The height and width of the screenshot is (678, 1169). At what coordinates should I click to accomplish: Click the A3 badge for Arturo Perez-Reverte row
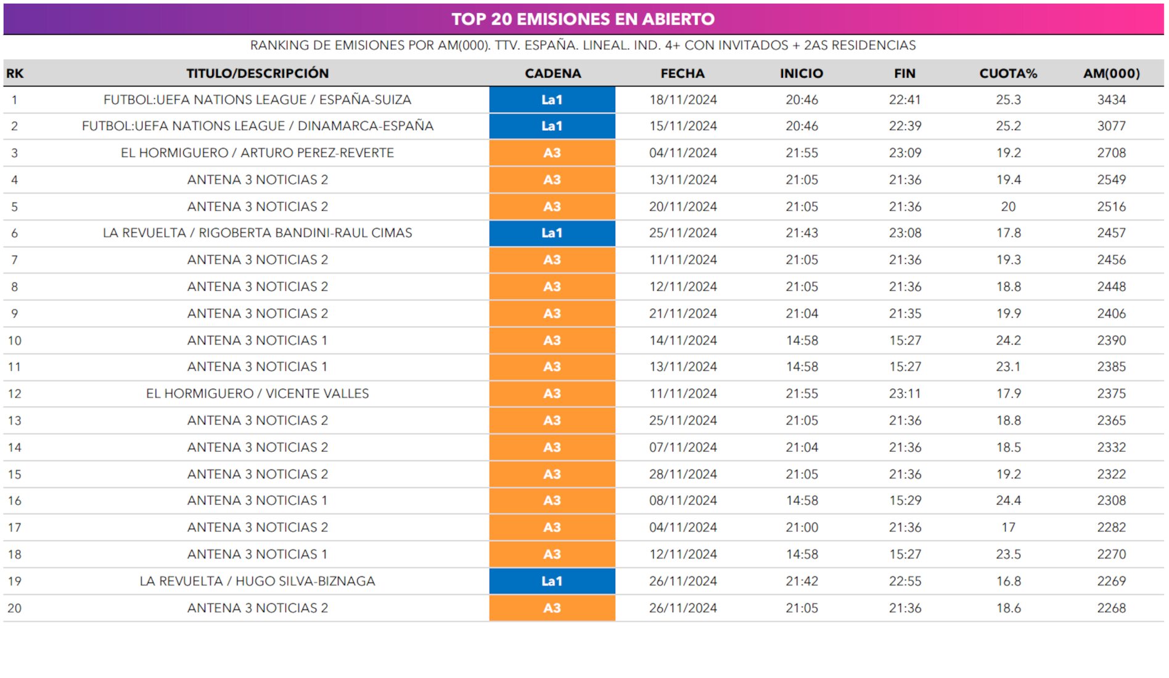tap(552, 153)
